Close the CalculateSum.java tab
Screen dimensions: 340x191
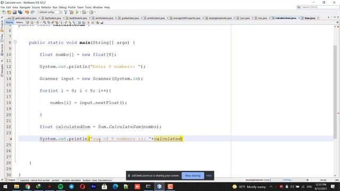click(299, 18)
